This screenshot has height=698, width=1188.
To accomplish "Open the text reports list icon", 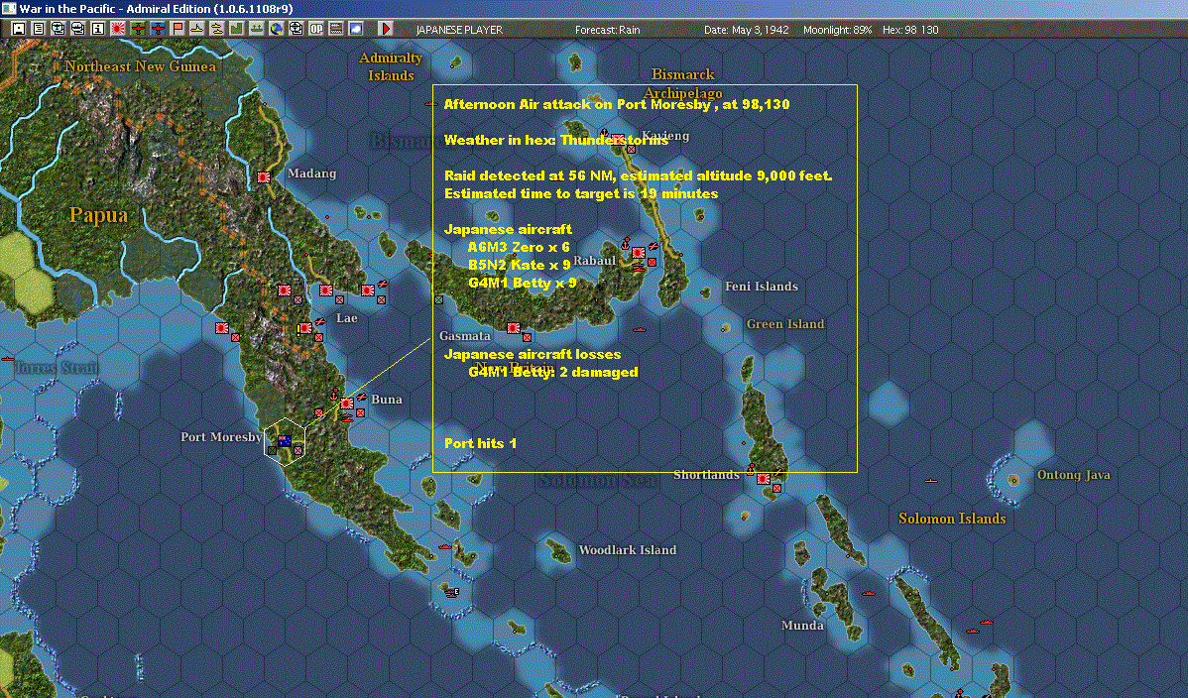I will pos(38,29).
